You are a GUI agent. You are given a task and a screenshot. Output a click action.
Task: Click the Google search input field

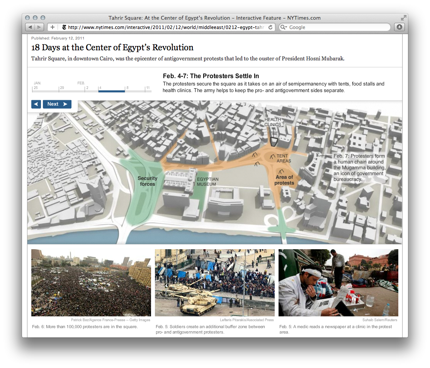click(332, 27)
